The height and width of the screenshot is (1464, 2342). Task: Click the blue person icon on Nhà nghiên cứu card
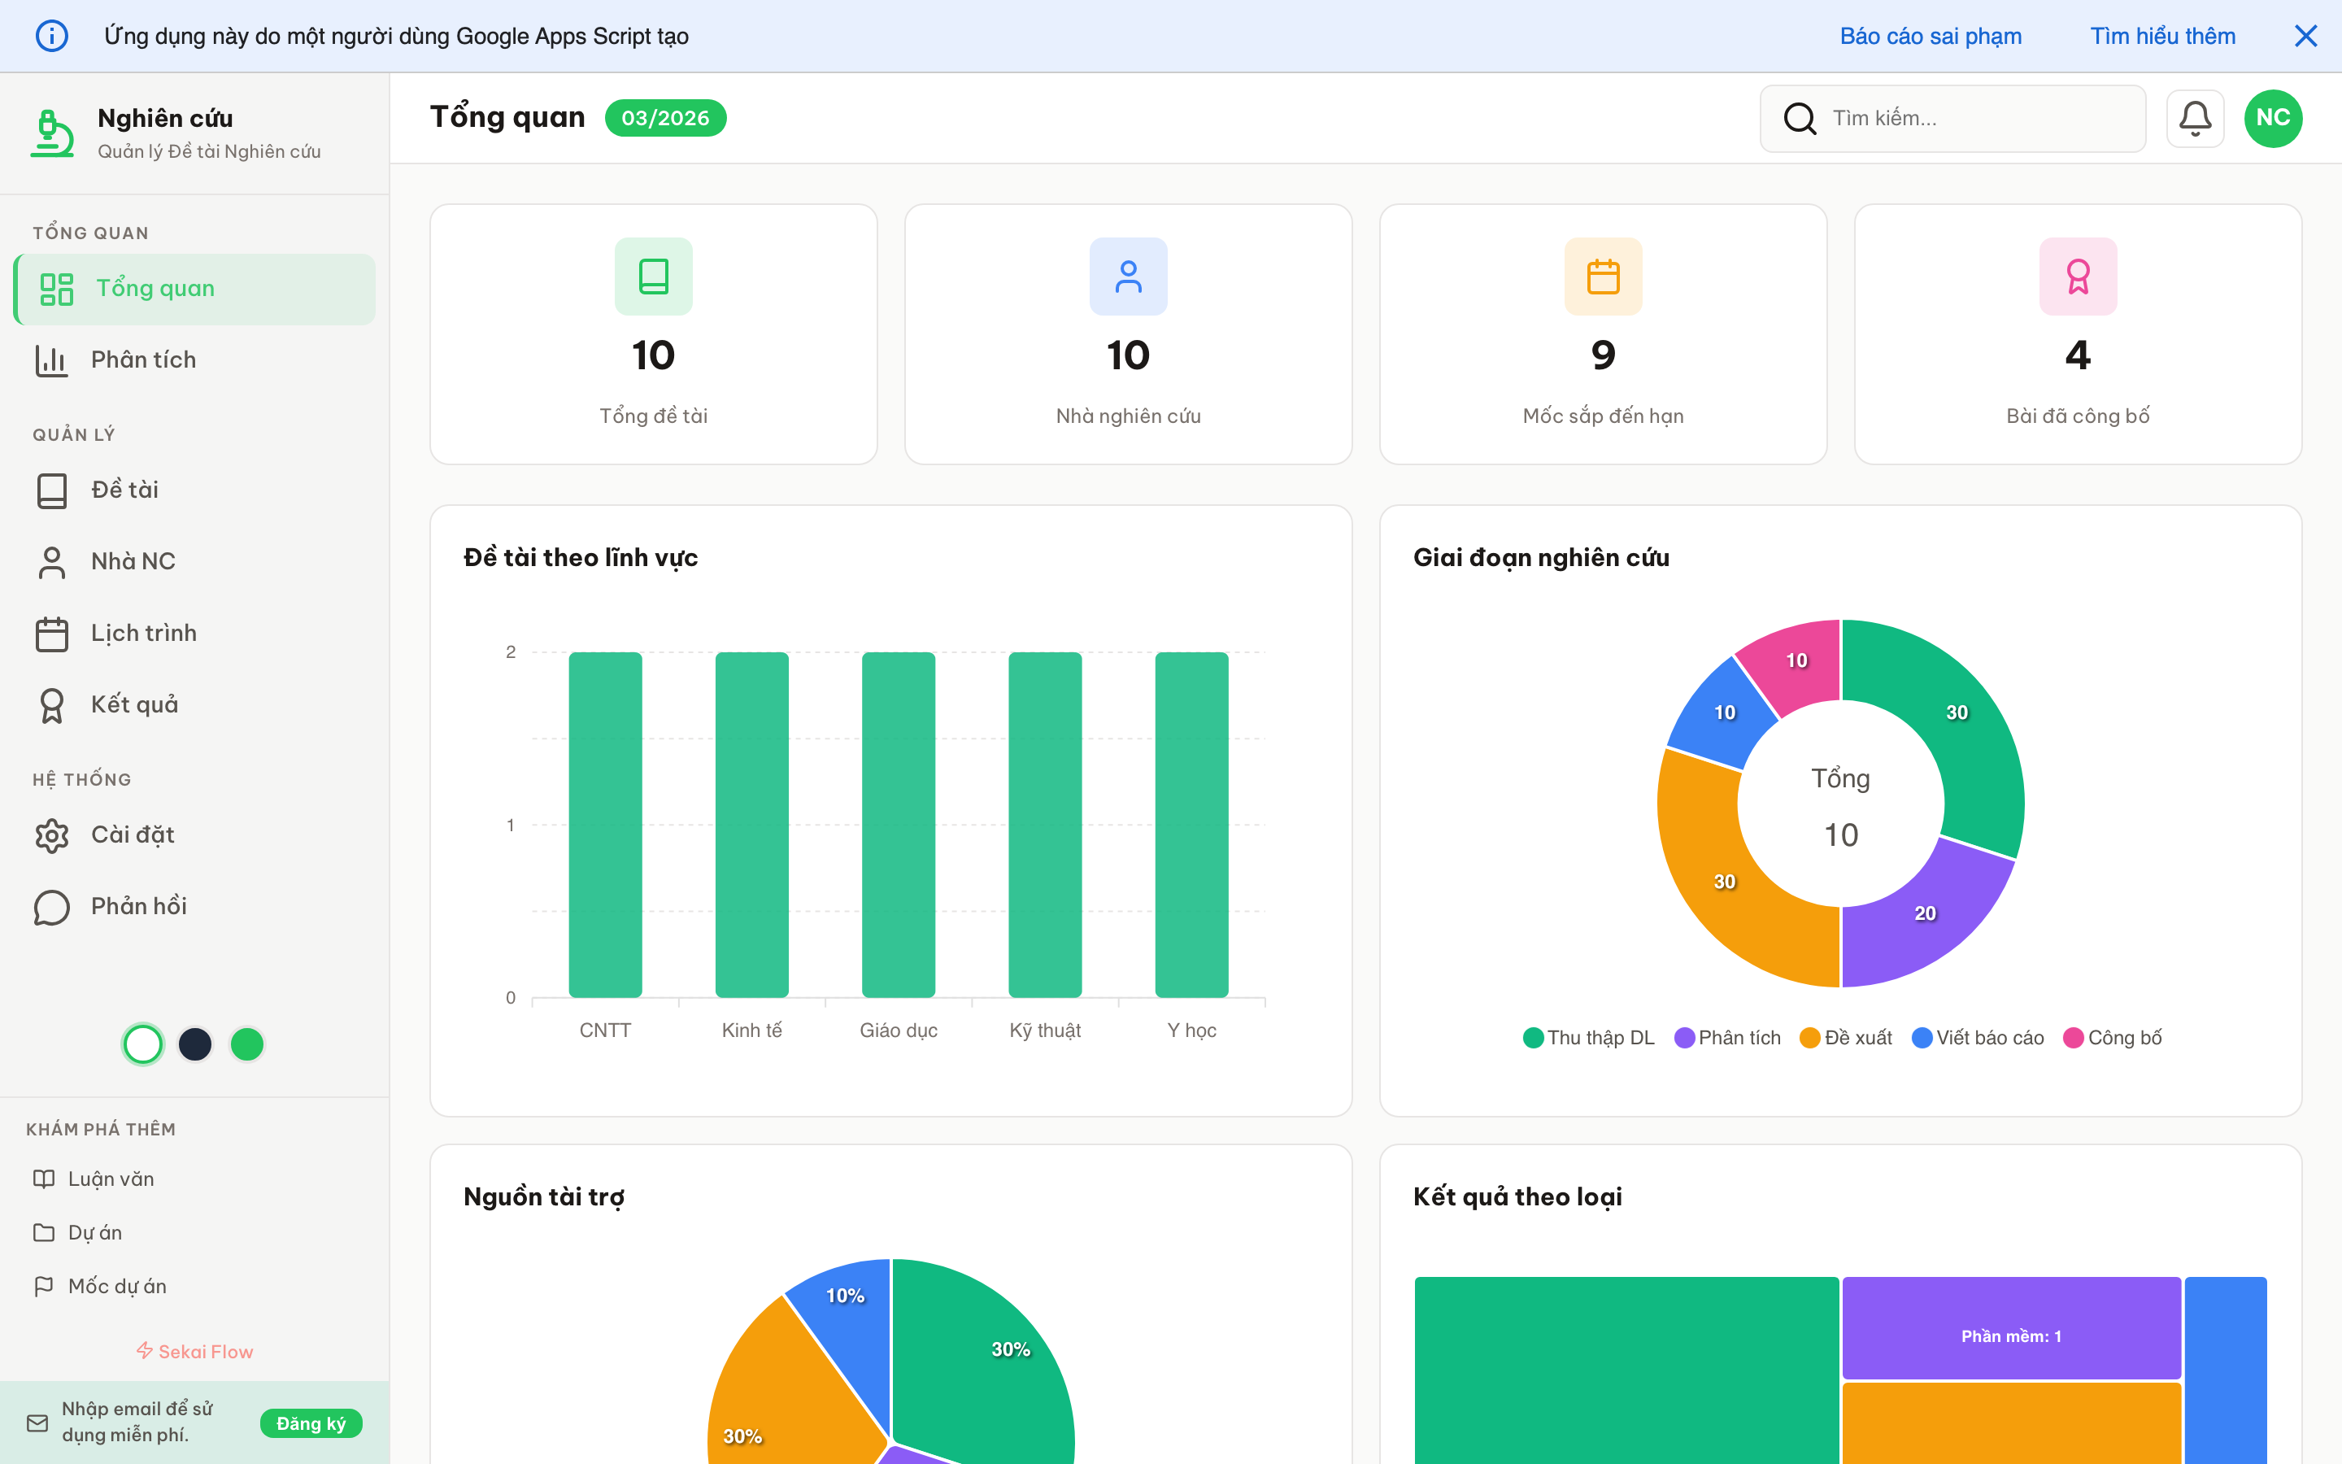pyautogui.click(x=1127, y=276)
